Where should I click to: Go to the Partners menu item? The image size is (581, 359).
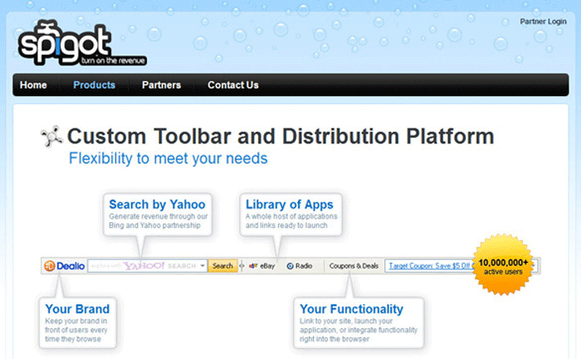coord(161,85)
